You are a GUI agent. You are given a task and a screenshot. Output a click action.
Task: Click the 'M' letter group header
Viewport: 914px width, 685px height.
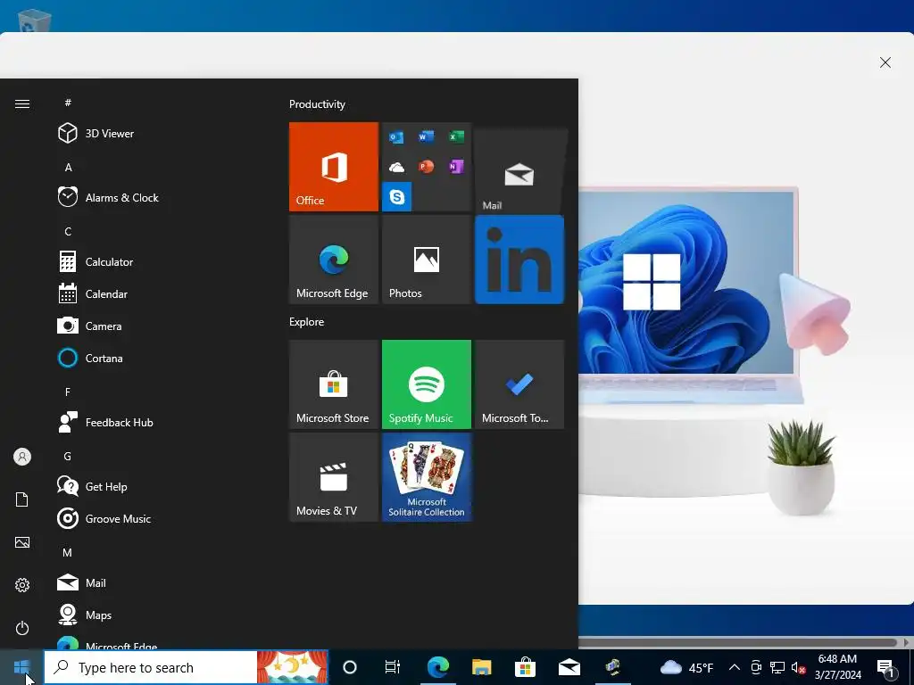[x=68, y=552]
